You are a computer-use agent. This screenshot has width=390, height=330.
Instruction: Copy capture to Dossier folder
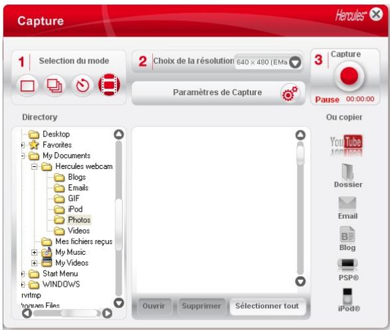[x=348, y=176]
